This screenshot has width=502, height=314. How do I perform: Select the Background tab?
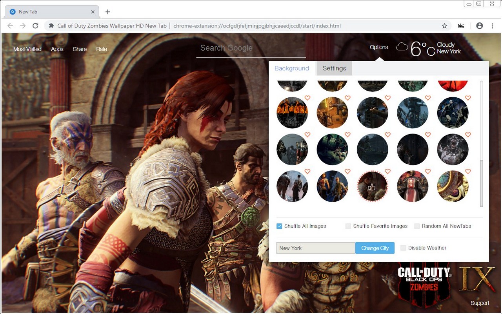pos(292,68)
